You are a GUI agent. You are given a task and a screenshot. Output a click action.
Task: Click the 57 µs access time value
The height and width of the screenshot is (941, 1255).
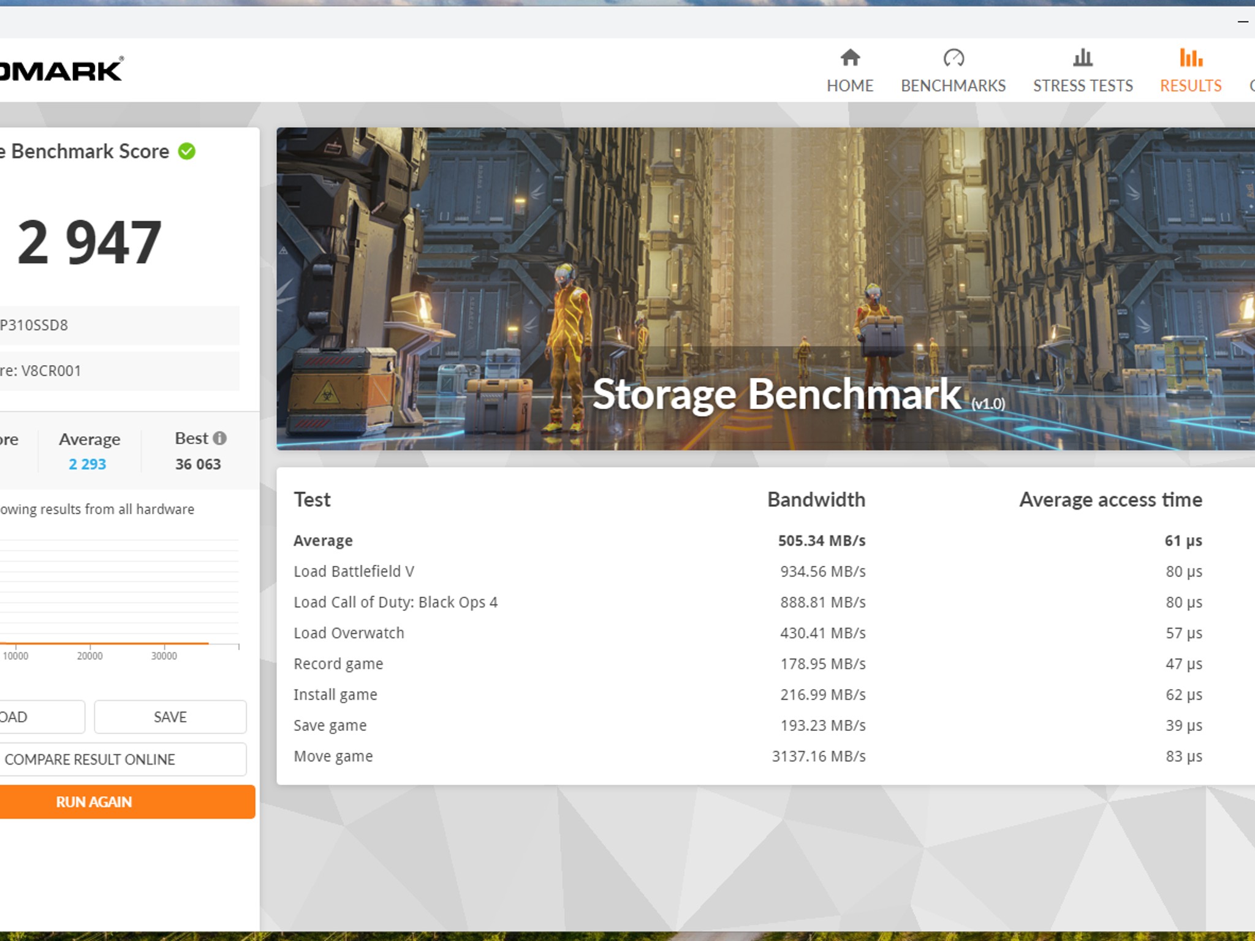coord(1184,633)
